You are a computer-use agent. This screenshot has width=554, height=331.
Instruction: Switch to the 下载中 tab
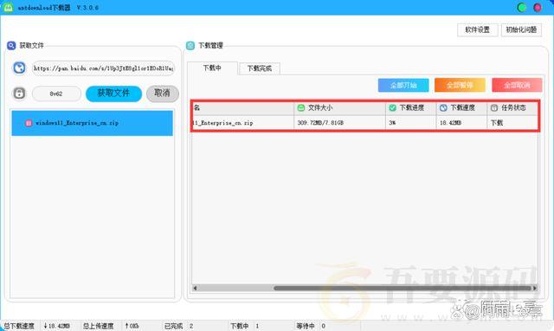[212, 68]
